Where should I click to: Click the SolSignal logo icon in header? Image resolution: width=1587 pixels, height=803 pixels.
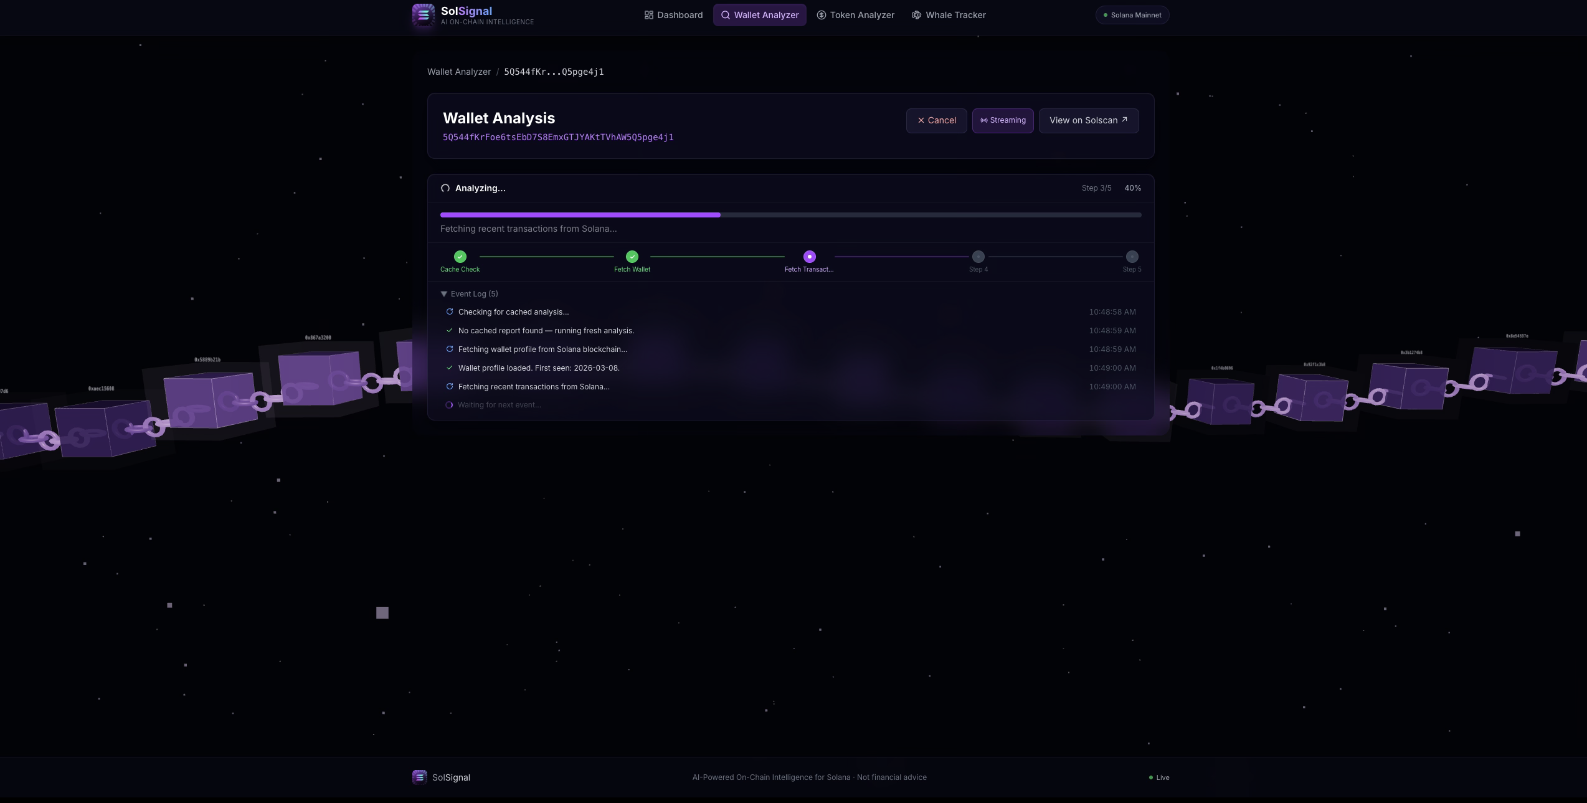[423, 15]
